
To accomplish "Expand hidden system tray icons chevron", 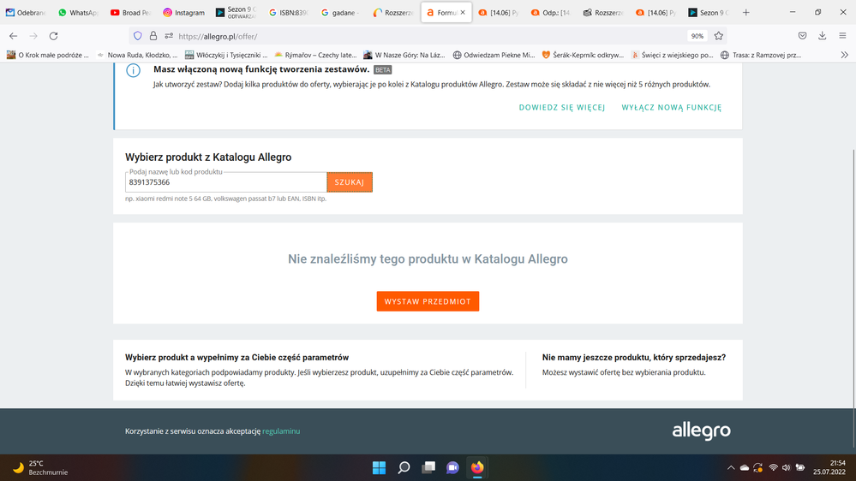I will pos(730,467).
